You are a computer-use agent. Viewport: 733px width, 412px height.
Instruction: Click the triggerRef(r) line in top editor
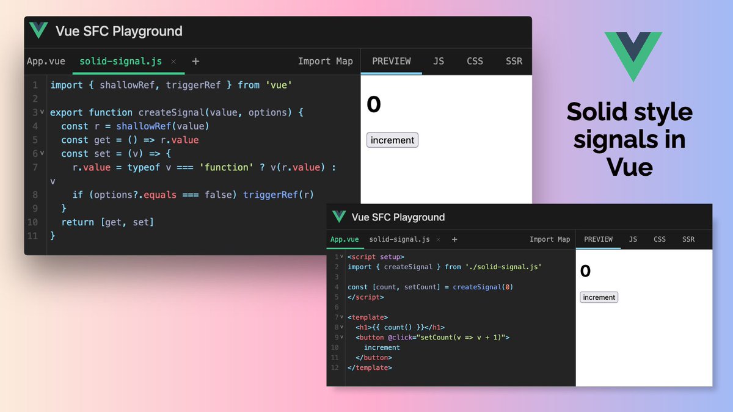point(193,195)
